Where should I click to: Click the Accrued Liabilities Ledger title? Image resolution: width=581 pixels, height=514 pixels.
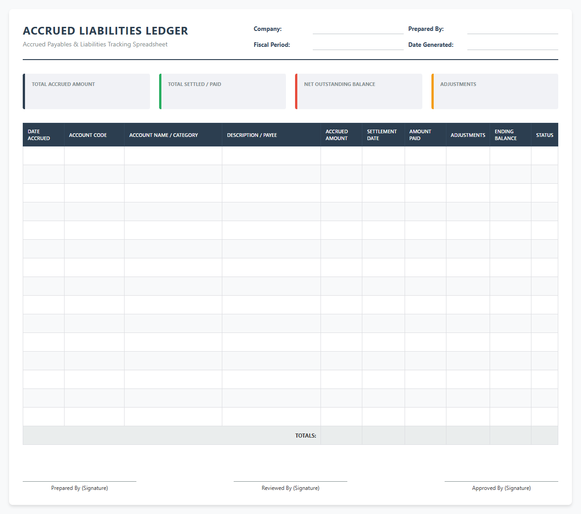(105, 31)
